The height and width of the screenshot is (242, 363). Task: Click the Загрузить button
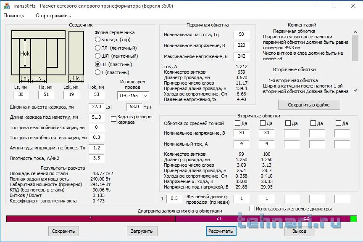tap(142, 231)
